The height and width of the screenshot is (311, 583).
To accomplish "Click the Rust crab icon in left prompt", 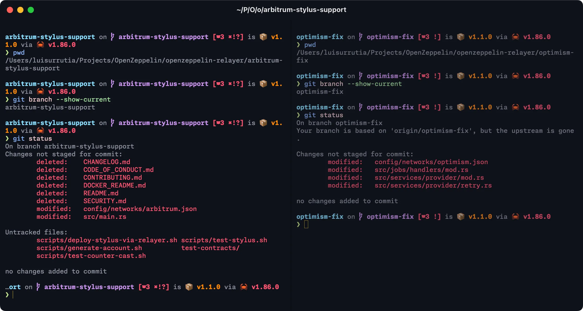I will coord(40,45).
